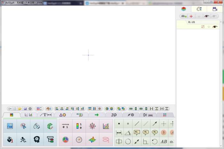
Task: Switch to the 3D tab
Action: [x=114, y=115]
